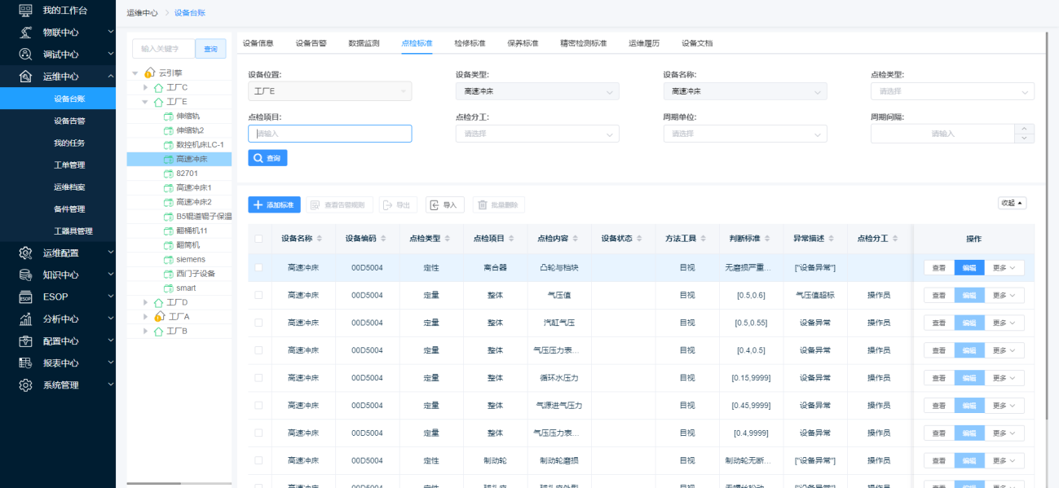The width and height of the screenshot is (1059, 488).
Task: Check the row with 离合器 inspection item
Action: (x=258, y=267)
